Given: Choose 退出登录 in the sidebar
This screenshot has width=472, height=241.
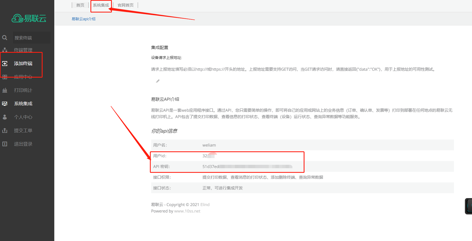Looking at the screenshot, I should pos(23,144).
